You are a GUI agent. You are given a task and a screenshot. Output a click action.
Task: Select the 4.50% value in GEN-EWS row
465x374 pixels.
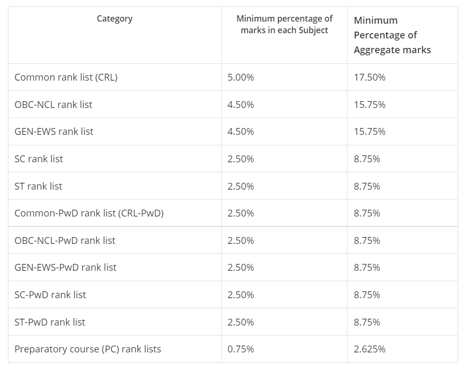241,132
